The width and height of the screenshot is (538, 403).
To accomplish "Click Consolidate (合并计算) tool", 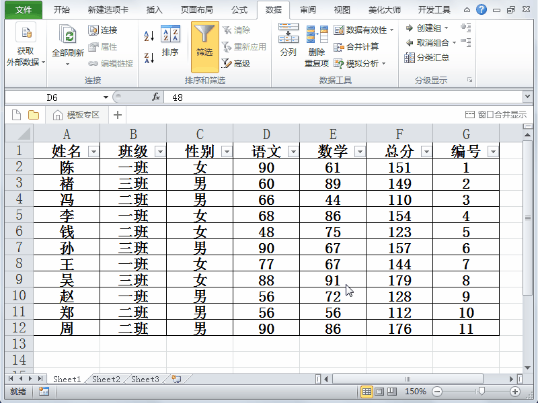I will [356, 46].
